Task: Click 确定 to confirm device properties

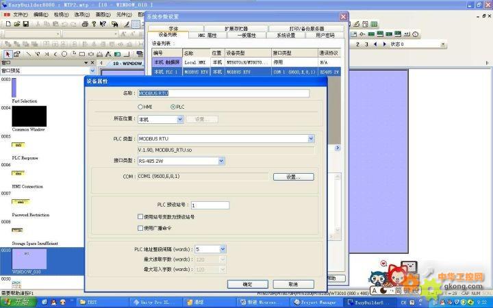Action: click(247, 284)
